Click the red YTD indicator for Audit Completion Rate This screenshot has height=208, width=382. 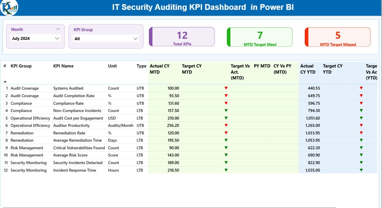(x=362, y=96)
